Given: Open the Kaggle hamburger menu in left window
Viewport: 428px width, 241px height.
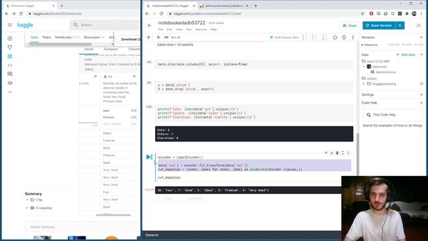Looking at the screenshot, I should [x=10, y=25].
